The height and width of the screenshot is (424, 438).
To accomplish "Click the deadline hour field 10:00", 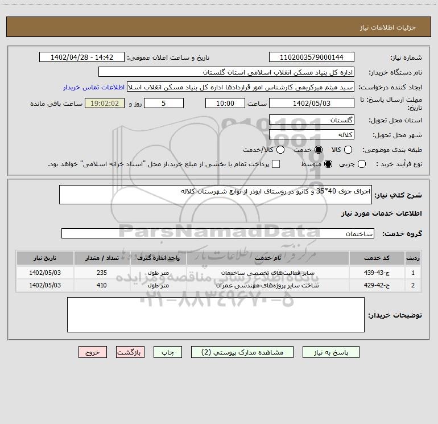I will coord(225,104).
